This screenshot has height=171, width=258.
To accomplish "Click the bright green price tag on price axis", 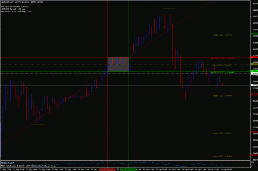I will click(254, 72).
